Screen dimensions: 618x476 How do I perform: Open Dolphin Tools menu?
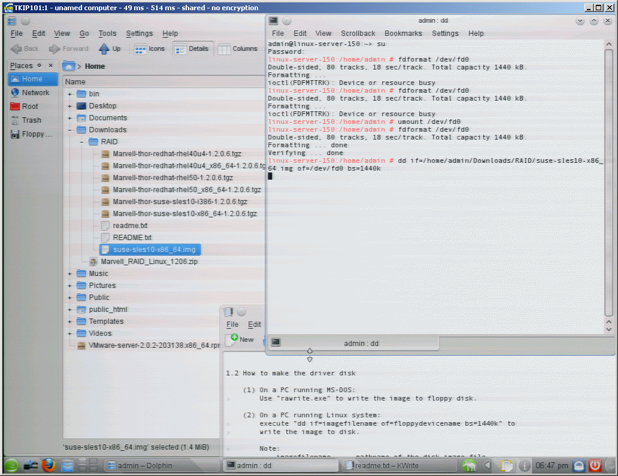coord(107,34)
